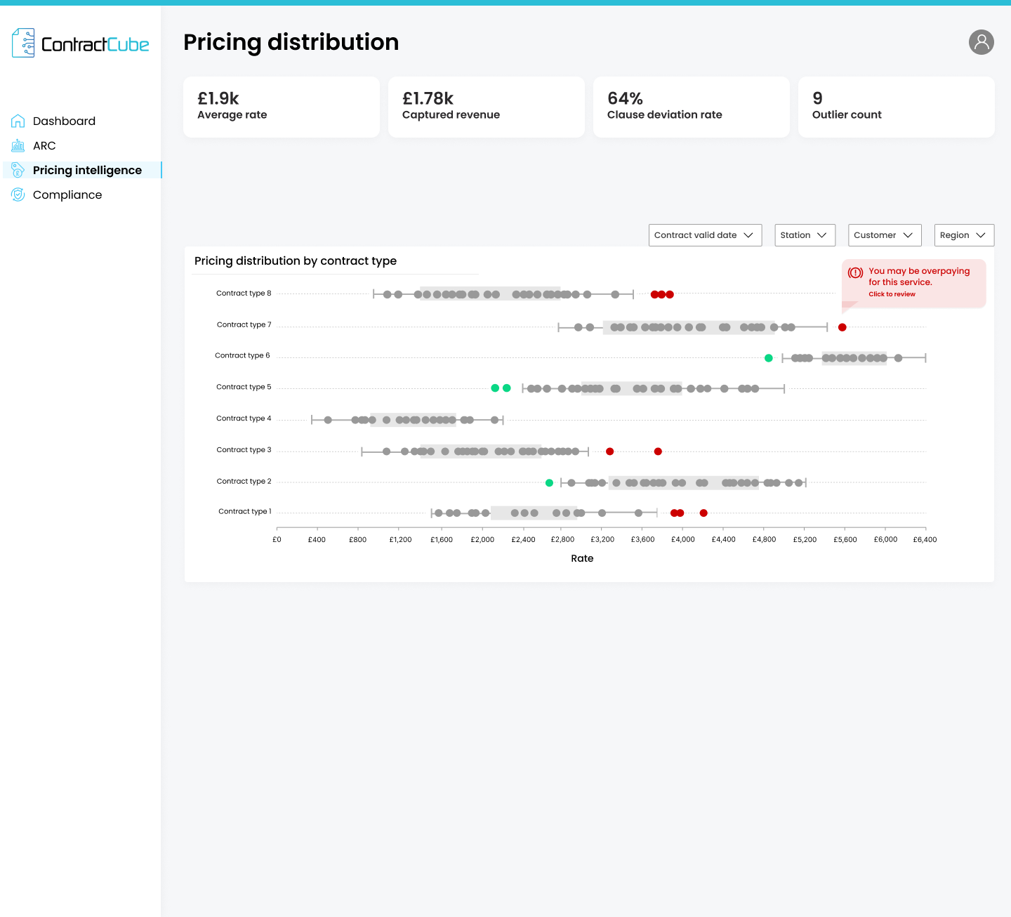This screenshot has height=917, width=1011.
Task: Click the ARC building icon
Action: click(x=18, y=145)
